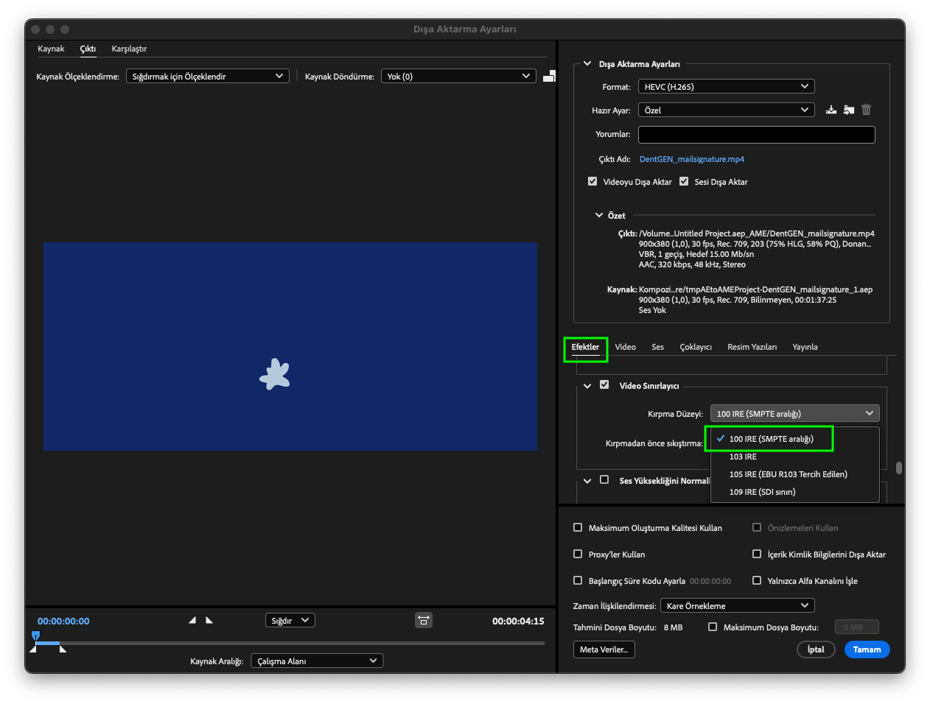The width and height of the screenshot is (930, 704).
Task: Enable Maksimum Oluşturma Kalitesi Kullan
Action: (578, 527)
